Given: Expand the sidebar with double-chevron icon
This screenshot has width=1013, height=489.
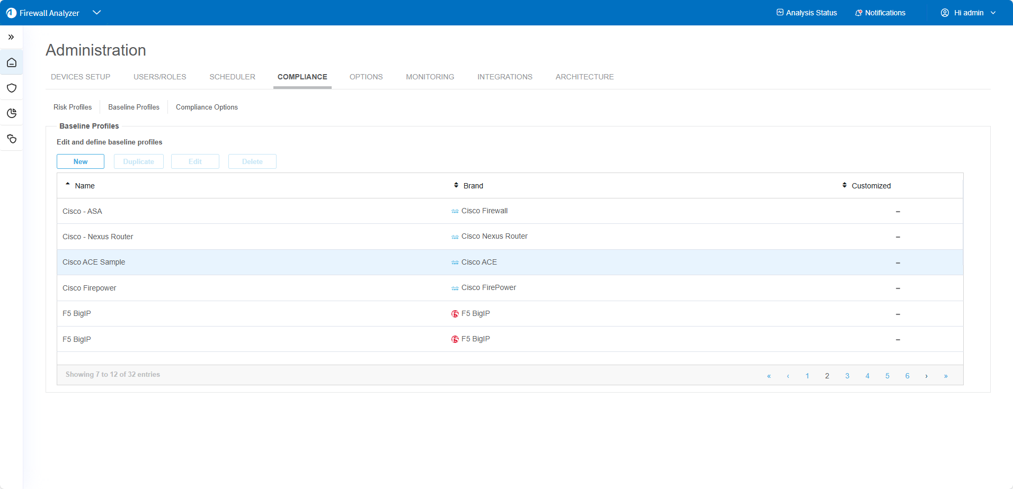Looking at the screenshot, I should [11, 37].
